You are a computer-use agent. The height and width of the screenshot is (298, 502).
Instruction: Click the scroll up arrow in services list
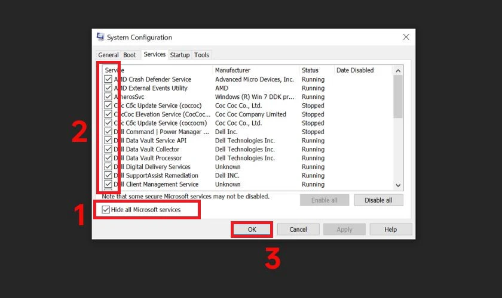398,70
